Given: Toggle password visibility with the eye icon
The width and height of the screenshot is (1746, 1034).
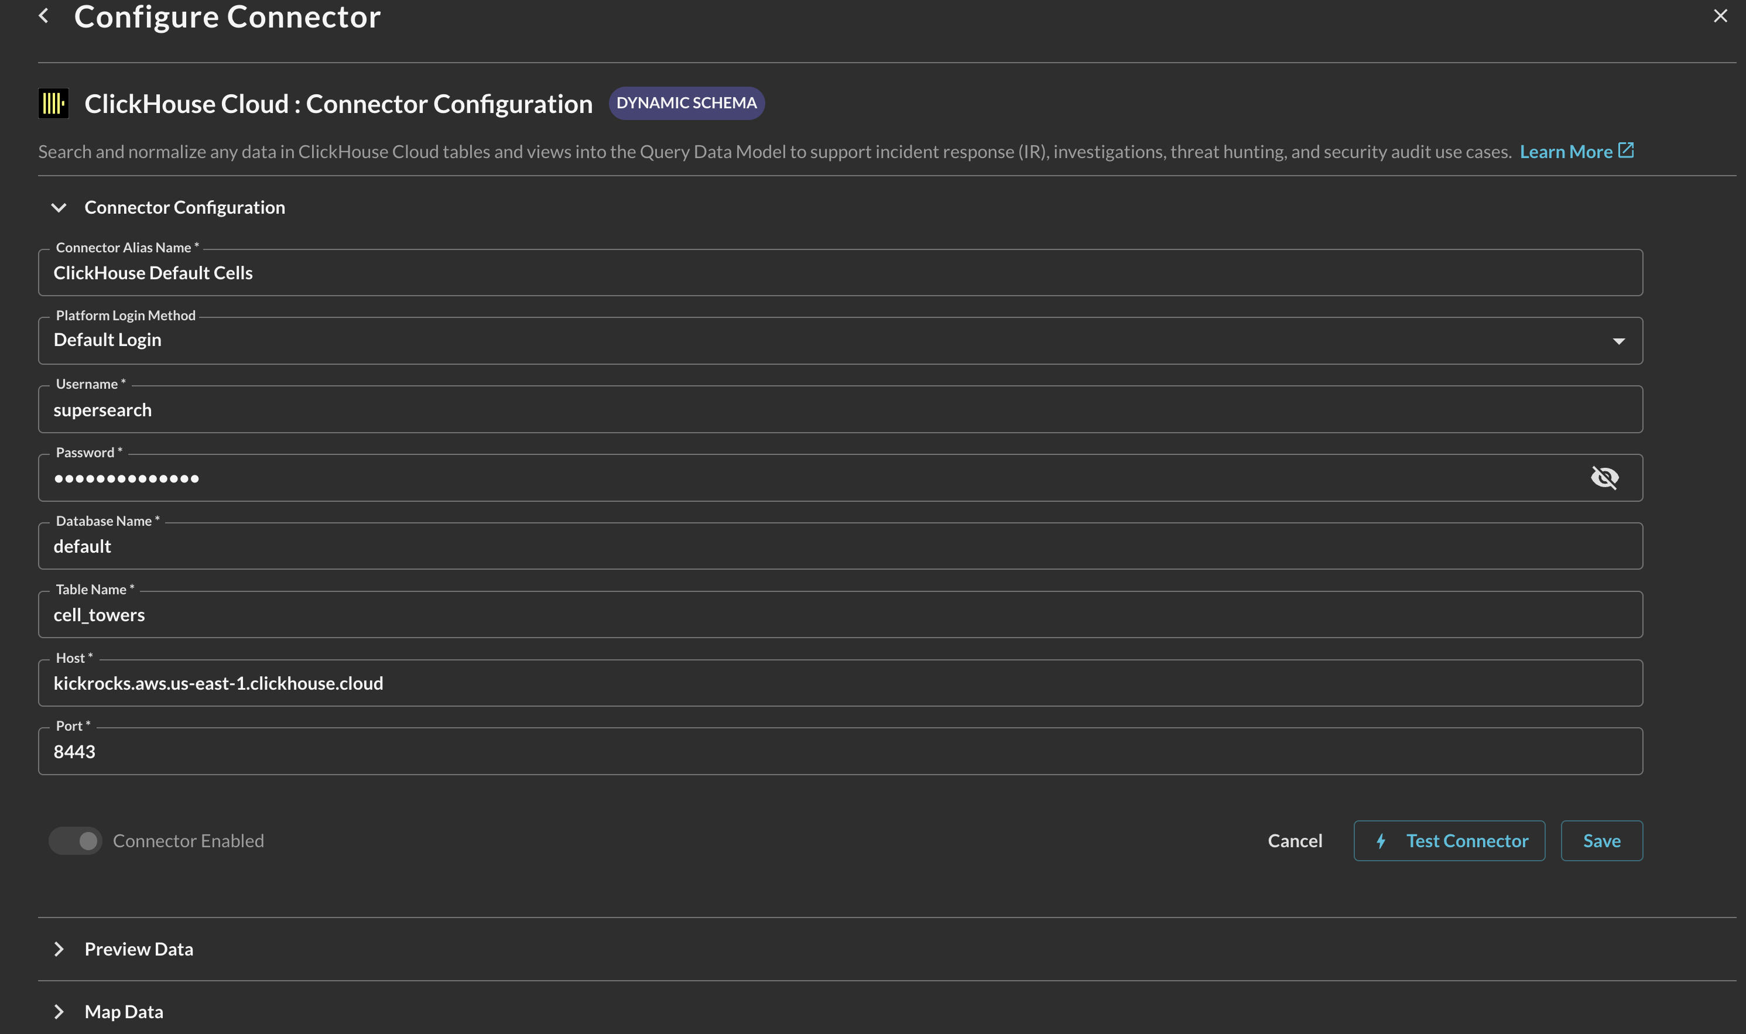Looking at the screenshot, I should (1604, 478).
